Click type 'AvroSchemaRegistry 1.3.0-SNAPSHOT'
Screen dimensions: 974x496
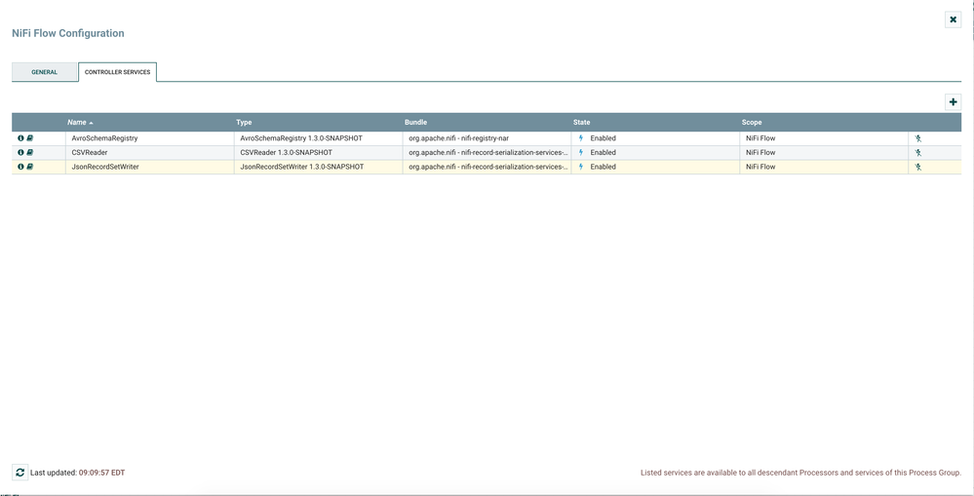[301, 137]
